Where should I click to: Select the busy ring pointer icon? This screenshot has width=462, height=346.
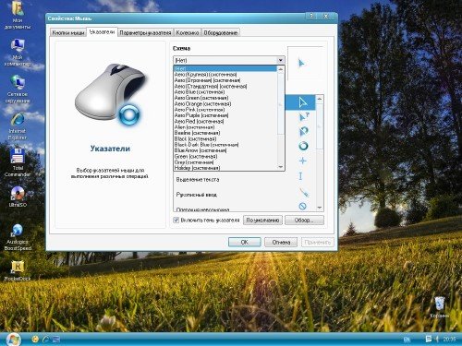(303, 146)
